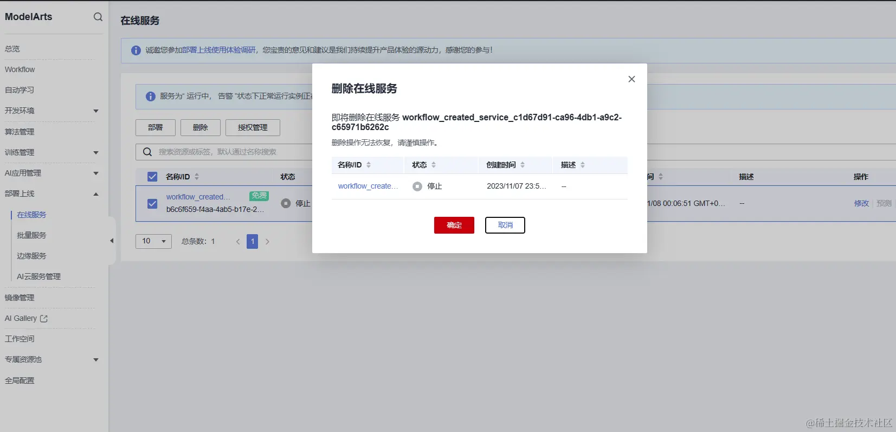Click the stopped status icon in background list row
This screenshot has width=896, height=432.
(x=286, y=203)
